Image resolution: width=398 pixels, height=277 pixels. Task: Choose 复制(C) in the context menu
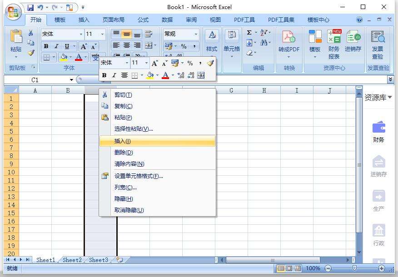(x=157, y=106)
